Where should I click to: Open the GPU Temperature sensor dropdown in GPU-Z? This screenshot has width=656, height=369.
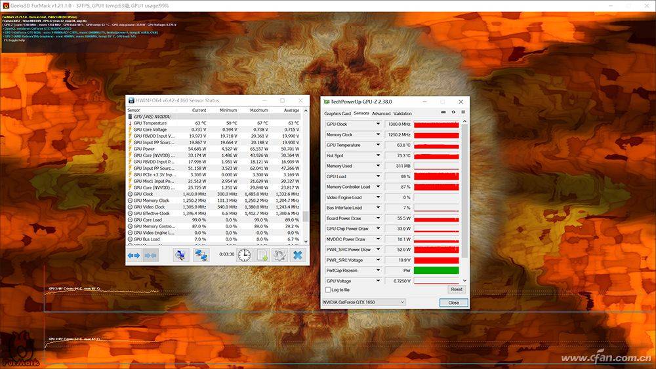point(378,145)
